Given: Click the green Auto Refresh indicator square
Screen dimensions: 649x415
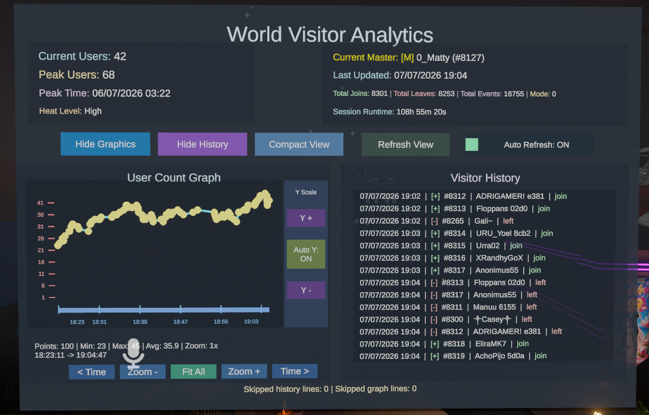Looking at the screenshot, I should pyautogui.click(x=472, y=144).
